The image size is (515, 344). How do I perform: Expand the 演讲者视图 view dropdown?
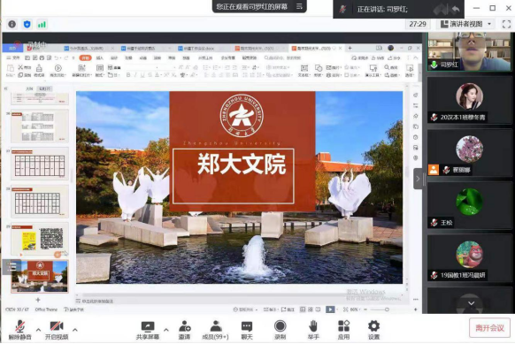(x=465, y=24)
